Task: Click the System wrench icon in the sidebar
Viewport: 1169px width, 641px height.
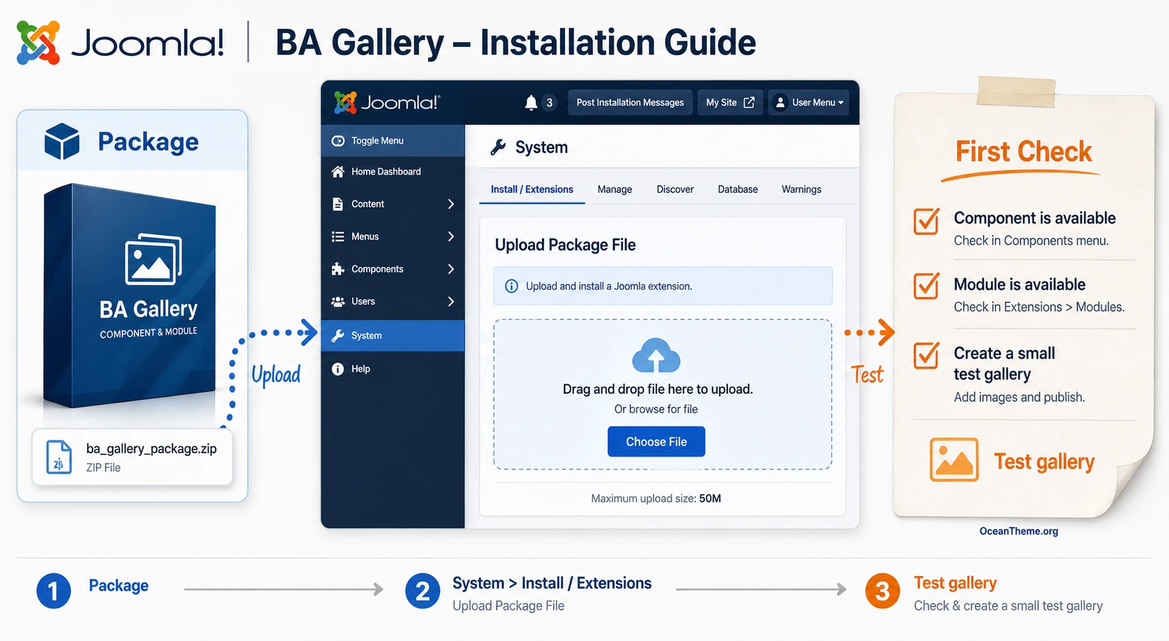Action: [x=338, y=335]
